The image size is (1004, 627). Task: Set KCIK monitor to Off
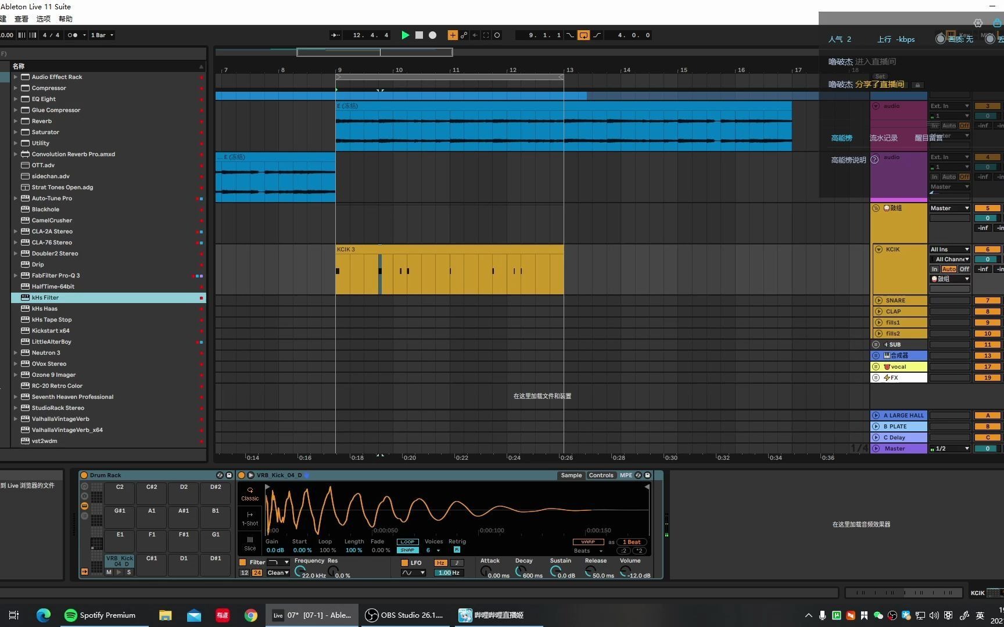pyautogui.click(x=964, y=269)
